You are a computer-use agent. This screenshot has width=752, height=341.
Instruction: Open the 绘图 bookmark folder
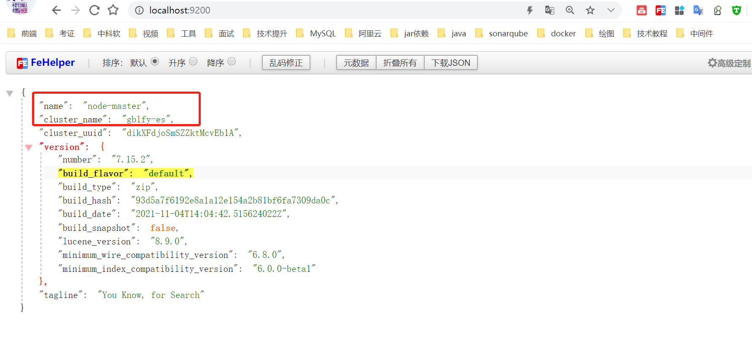600,33
